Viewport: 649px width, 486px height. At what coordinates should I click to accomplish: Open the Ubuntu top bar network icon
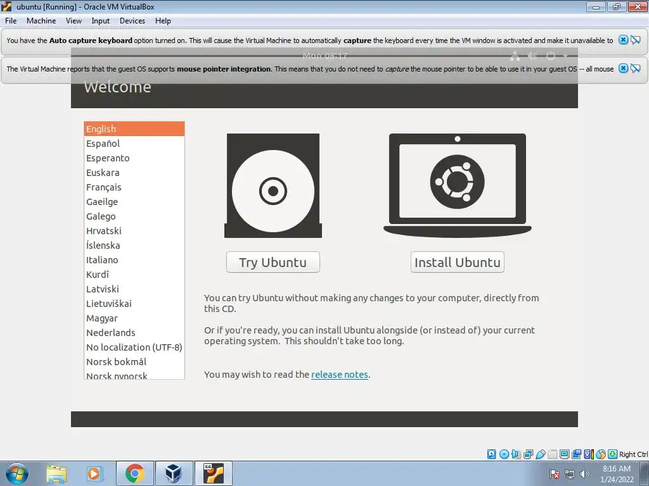point(515,56)
